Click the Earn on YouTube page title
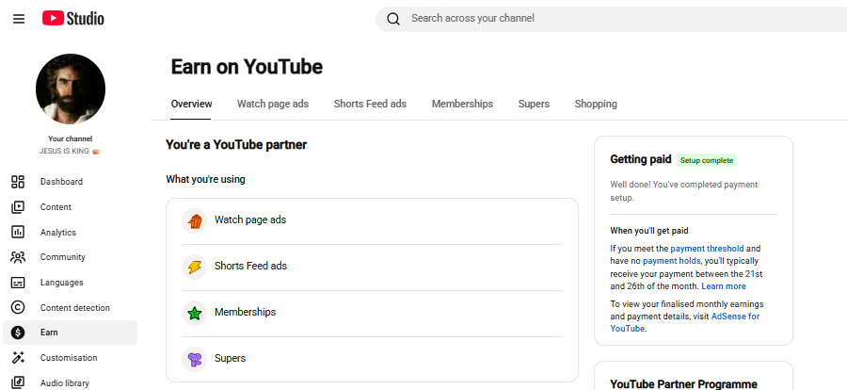The height and width of the screenshot is (390, 847). coord(247,67)
